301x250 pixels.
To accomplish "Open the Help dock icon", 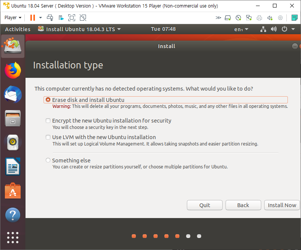I will (x=13, y=215).
